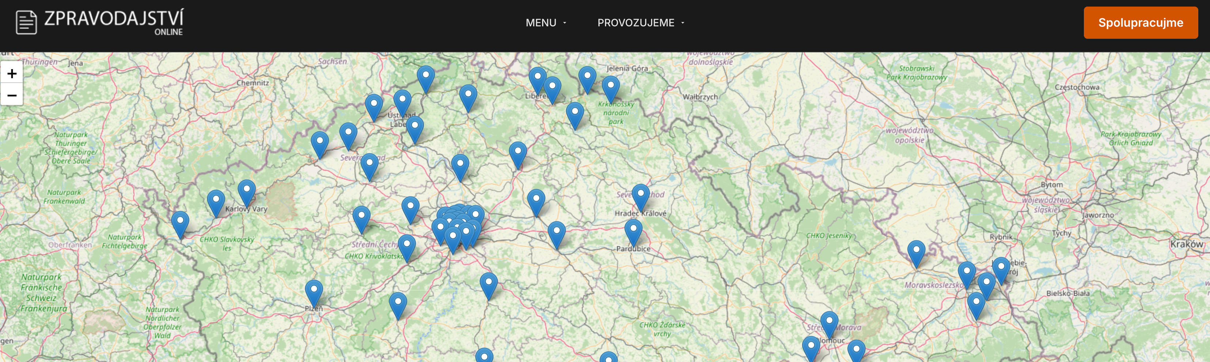
Task: Expand the dropdown arrow next to MENU
Action: pyautogui.click(x=564, y=23)
